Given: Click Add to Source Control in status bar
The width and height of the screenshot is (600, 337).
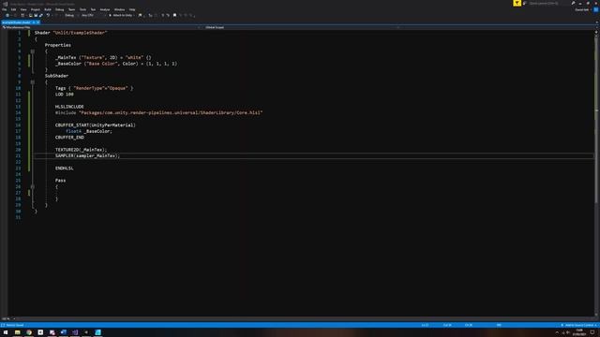Looking at the screenshot, I should tap(579, 325).
